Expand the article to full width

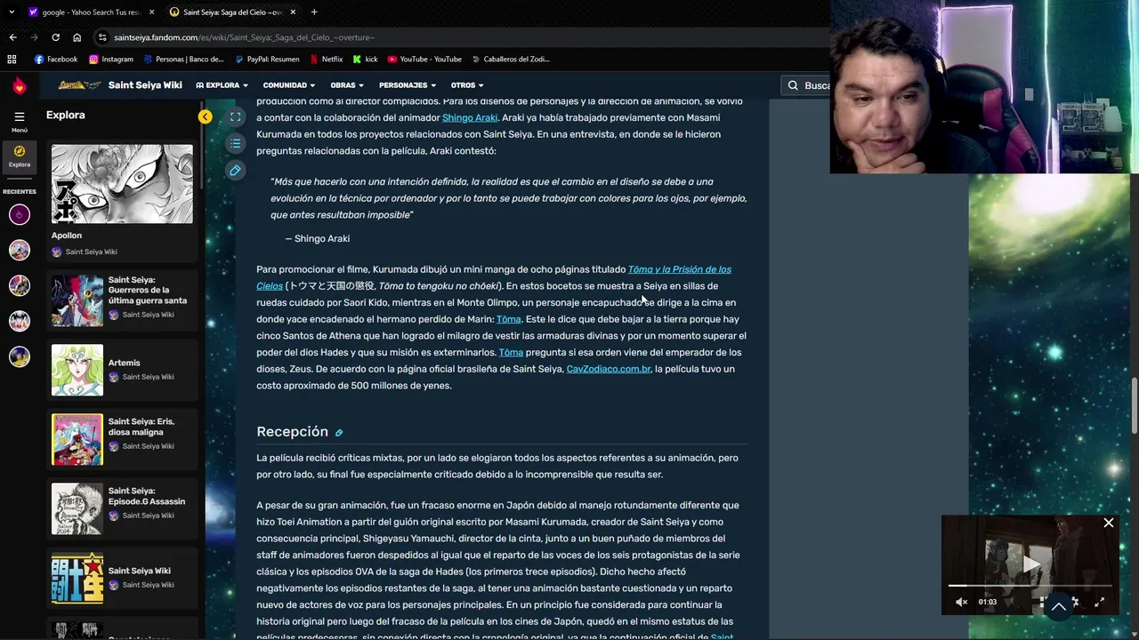[235, 116]
